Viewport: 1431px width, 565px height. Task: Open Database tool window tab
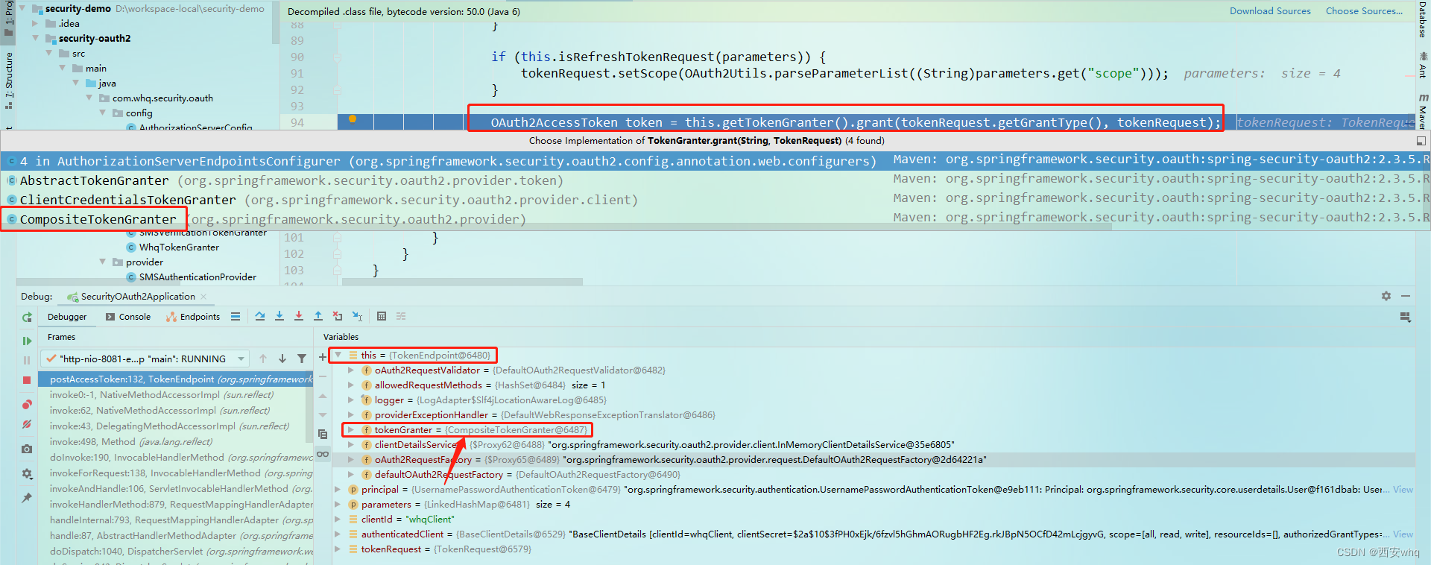(1423, 19)
